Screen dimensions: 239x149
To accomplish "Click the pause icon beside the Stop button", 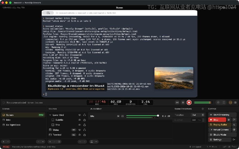I will [x=229, y=120].
